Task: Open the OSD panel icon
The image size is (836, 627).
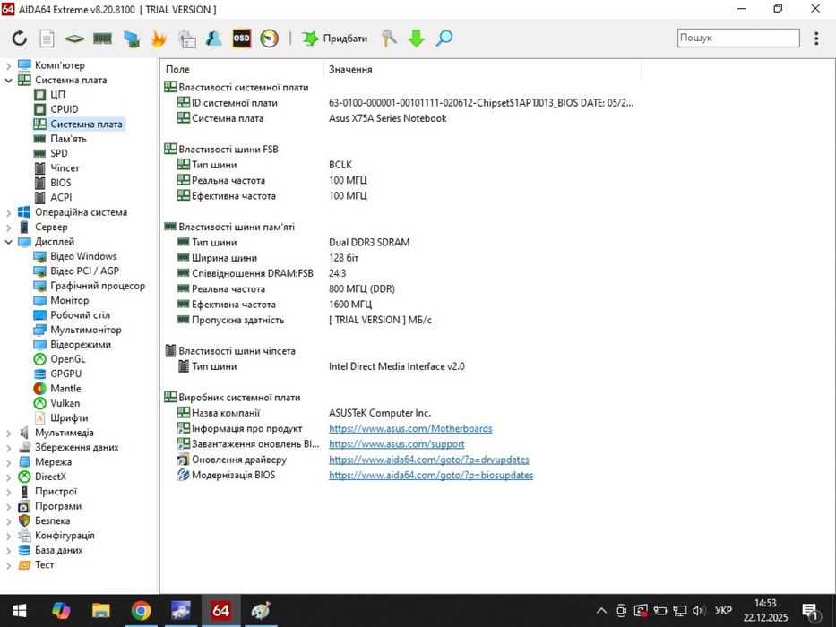Action: 242,38
